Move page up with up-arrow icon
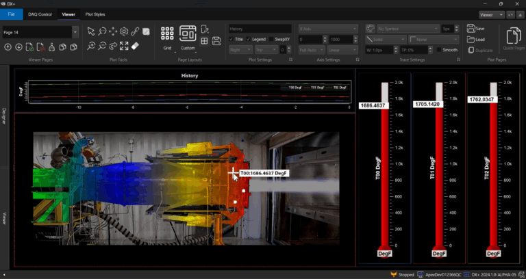The height and width of the screenshot is (279, 526). click(x=8, y=46)
